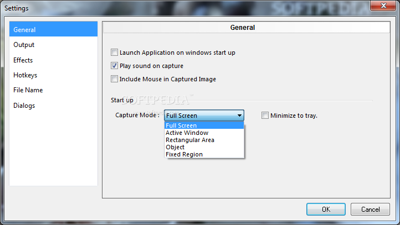The width and height of the screenshot is (400, 225).
Task: Confirm settings with the OK button
Action: (326, 209)
